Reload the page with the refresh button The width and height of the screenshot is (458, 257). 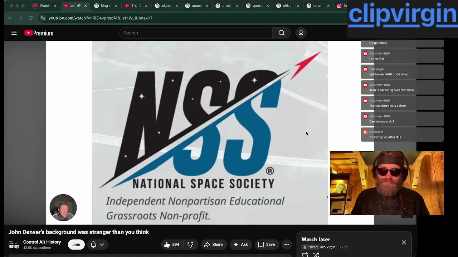(31, 18)
